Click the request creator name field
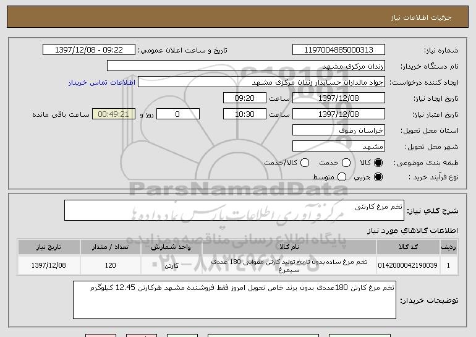The image size is (476, 337). pos(261,82)
